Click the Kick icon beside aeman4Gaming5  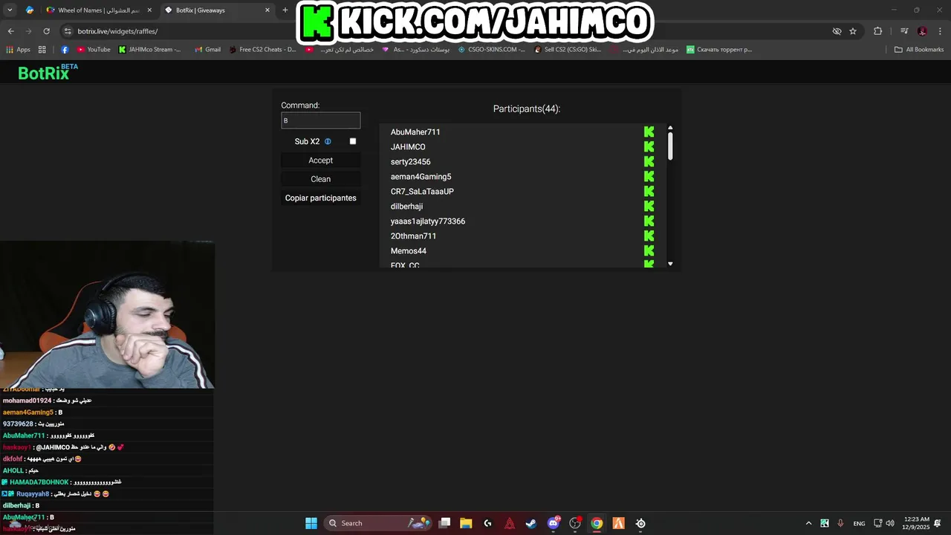click(649, 176)
